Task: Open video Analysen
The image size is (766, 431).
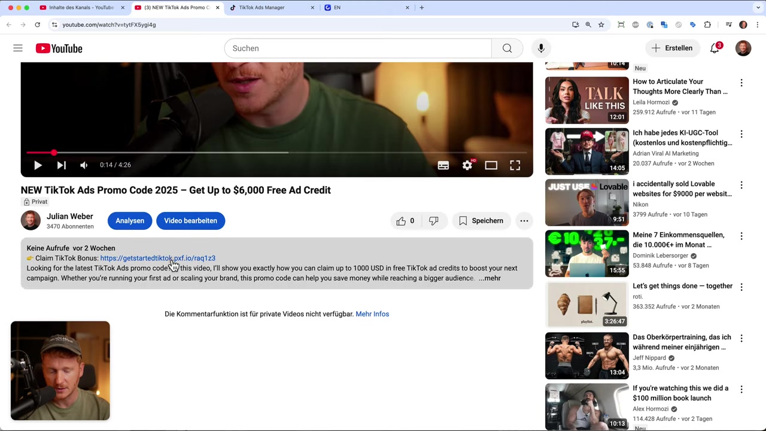Action: 130,221
